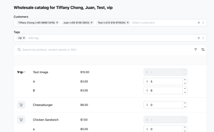Decrease Cheeseburger wholesale price
This screenshot has height=132, width=214.
pos(185,107)
